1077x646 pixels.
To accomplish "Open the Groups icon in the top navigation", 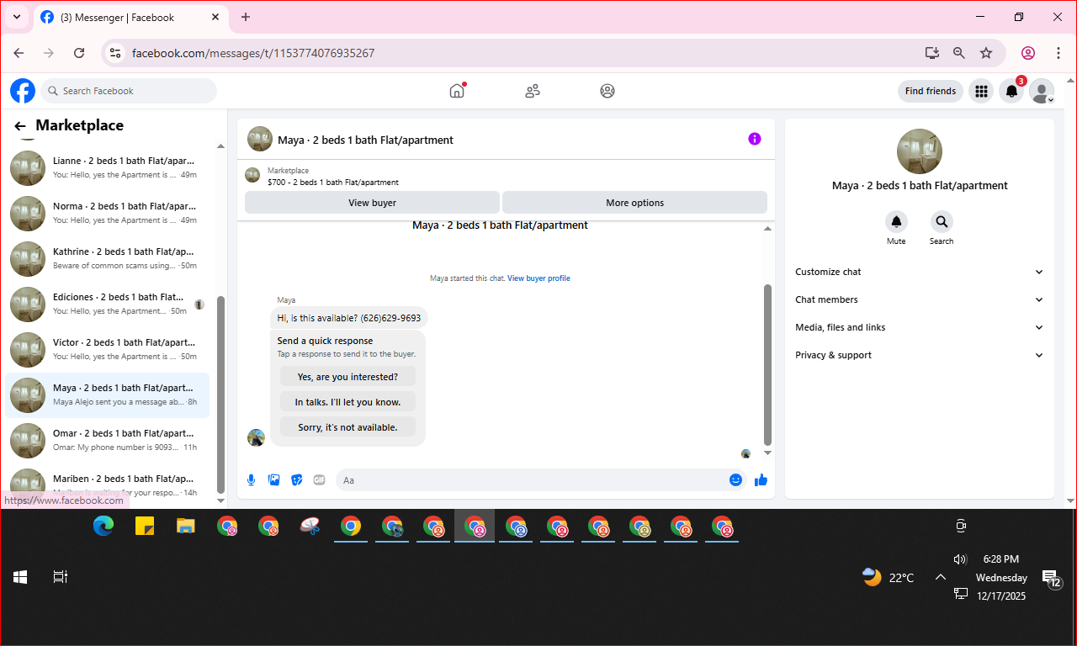I will click(x=607, y=91).
